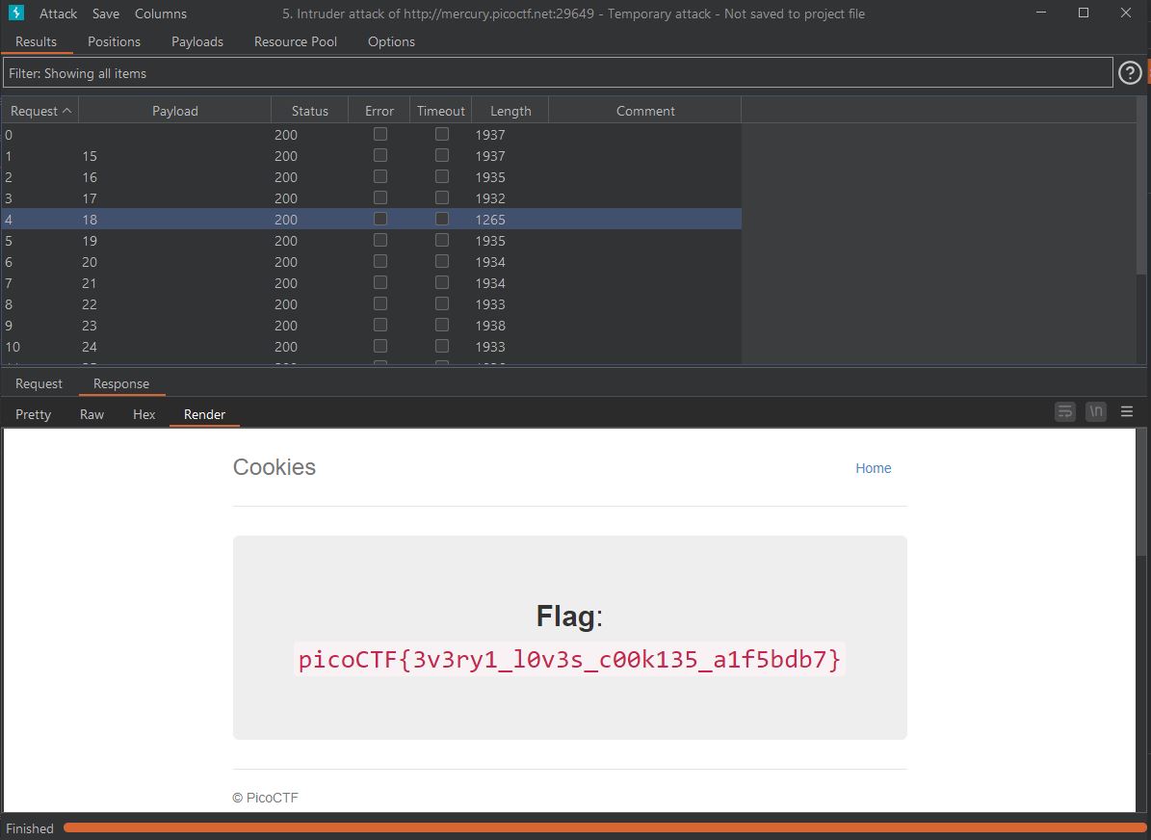Image resolution: width=1151 pixels, height=840 pixels.
Task: Click the filter bar showing all items
Action: click(558, 73)
